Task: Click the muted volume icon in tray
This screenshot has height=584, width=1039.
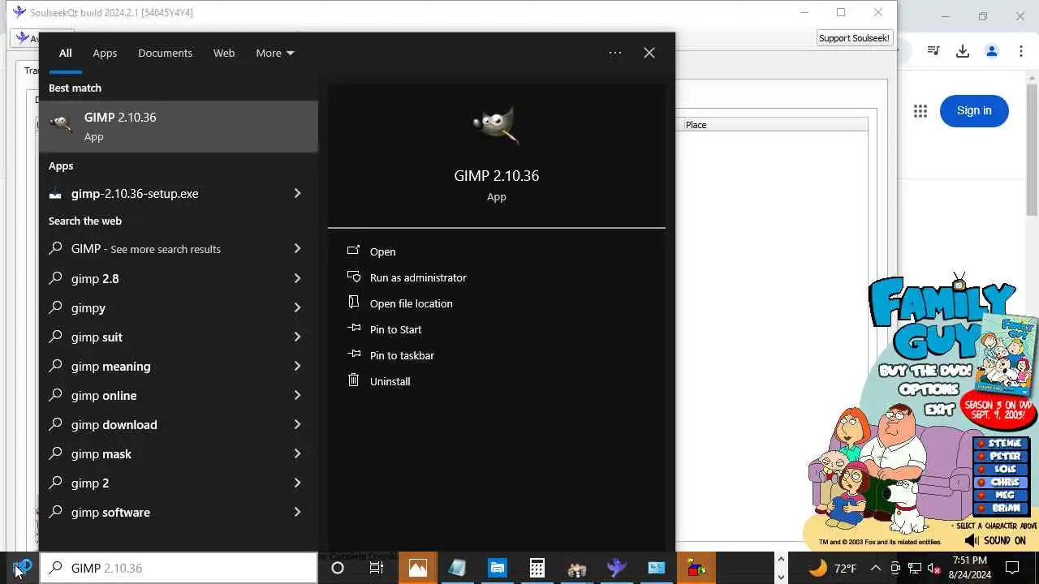Action: point(934,568)
